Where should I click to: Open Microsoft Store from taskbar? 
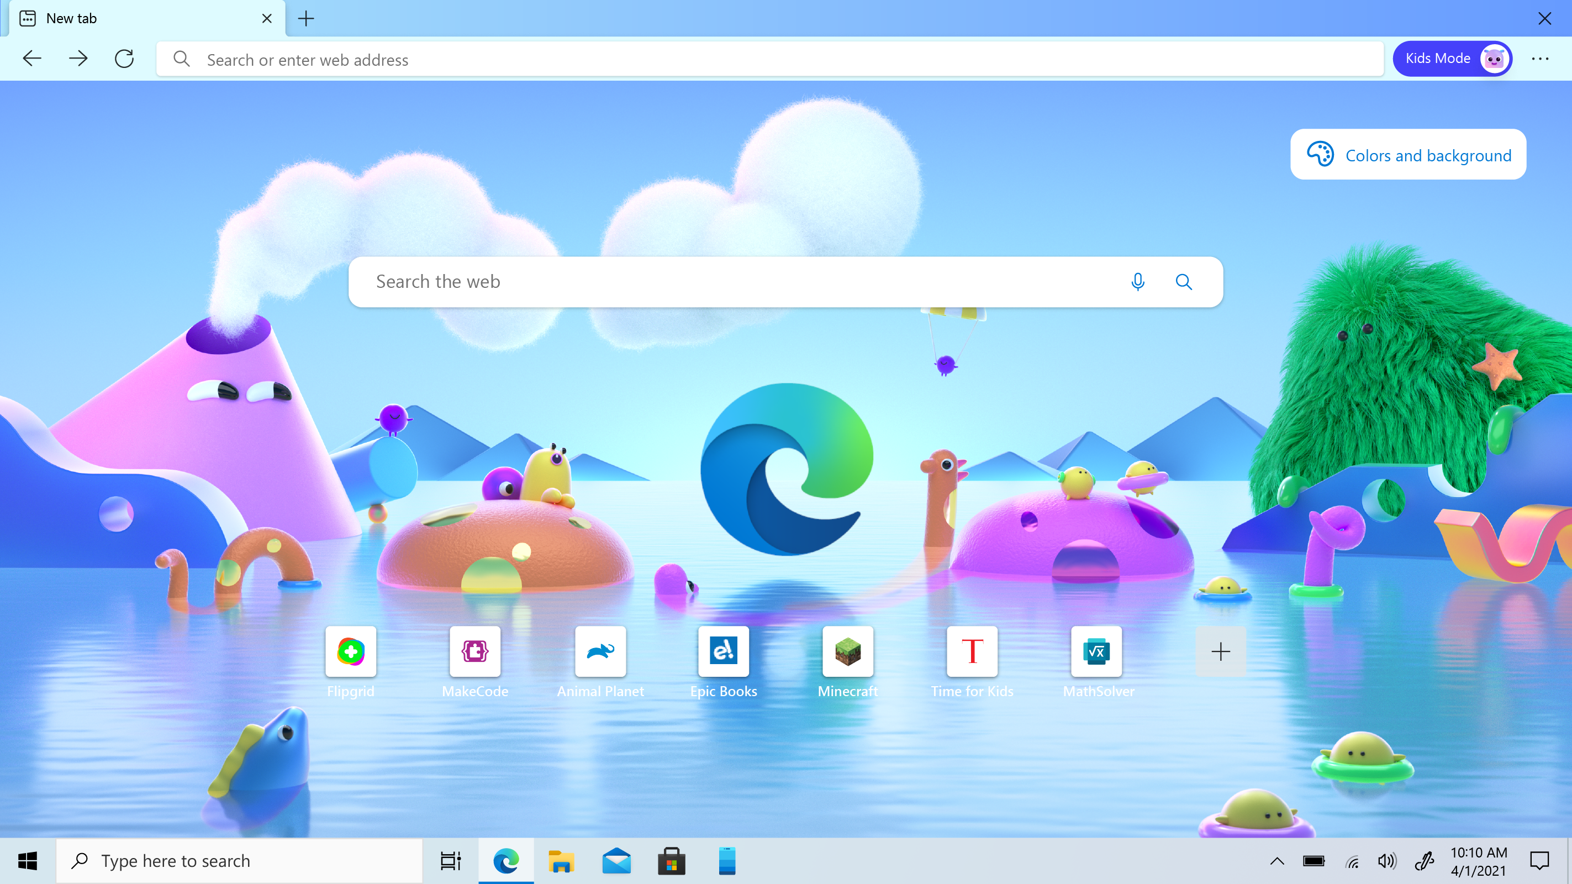[x=672, y=860]
